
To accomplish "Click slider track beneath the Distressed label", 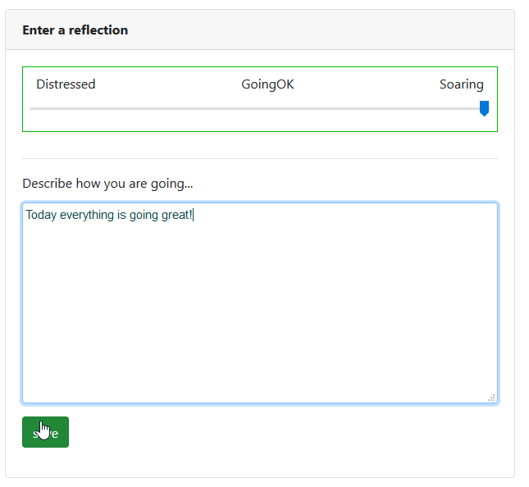I will point(66,108).
